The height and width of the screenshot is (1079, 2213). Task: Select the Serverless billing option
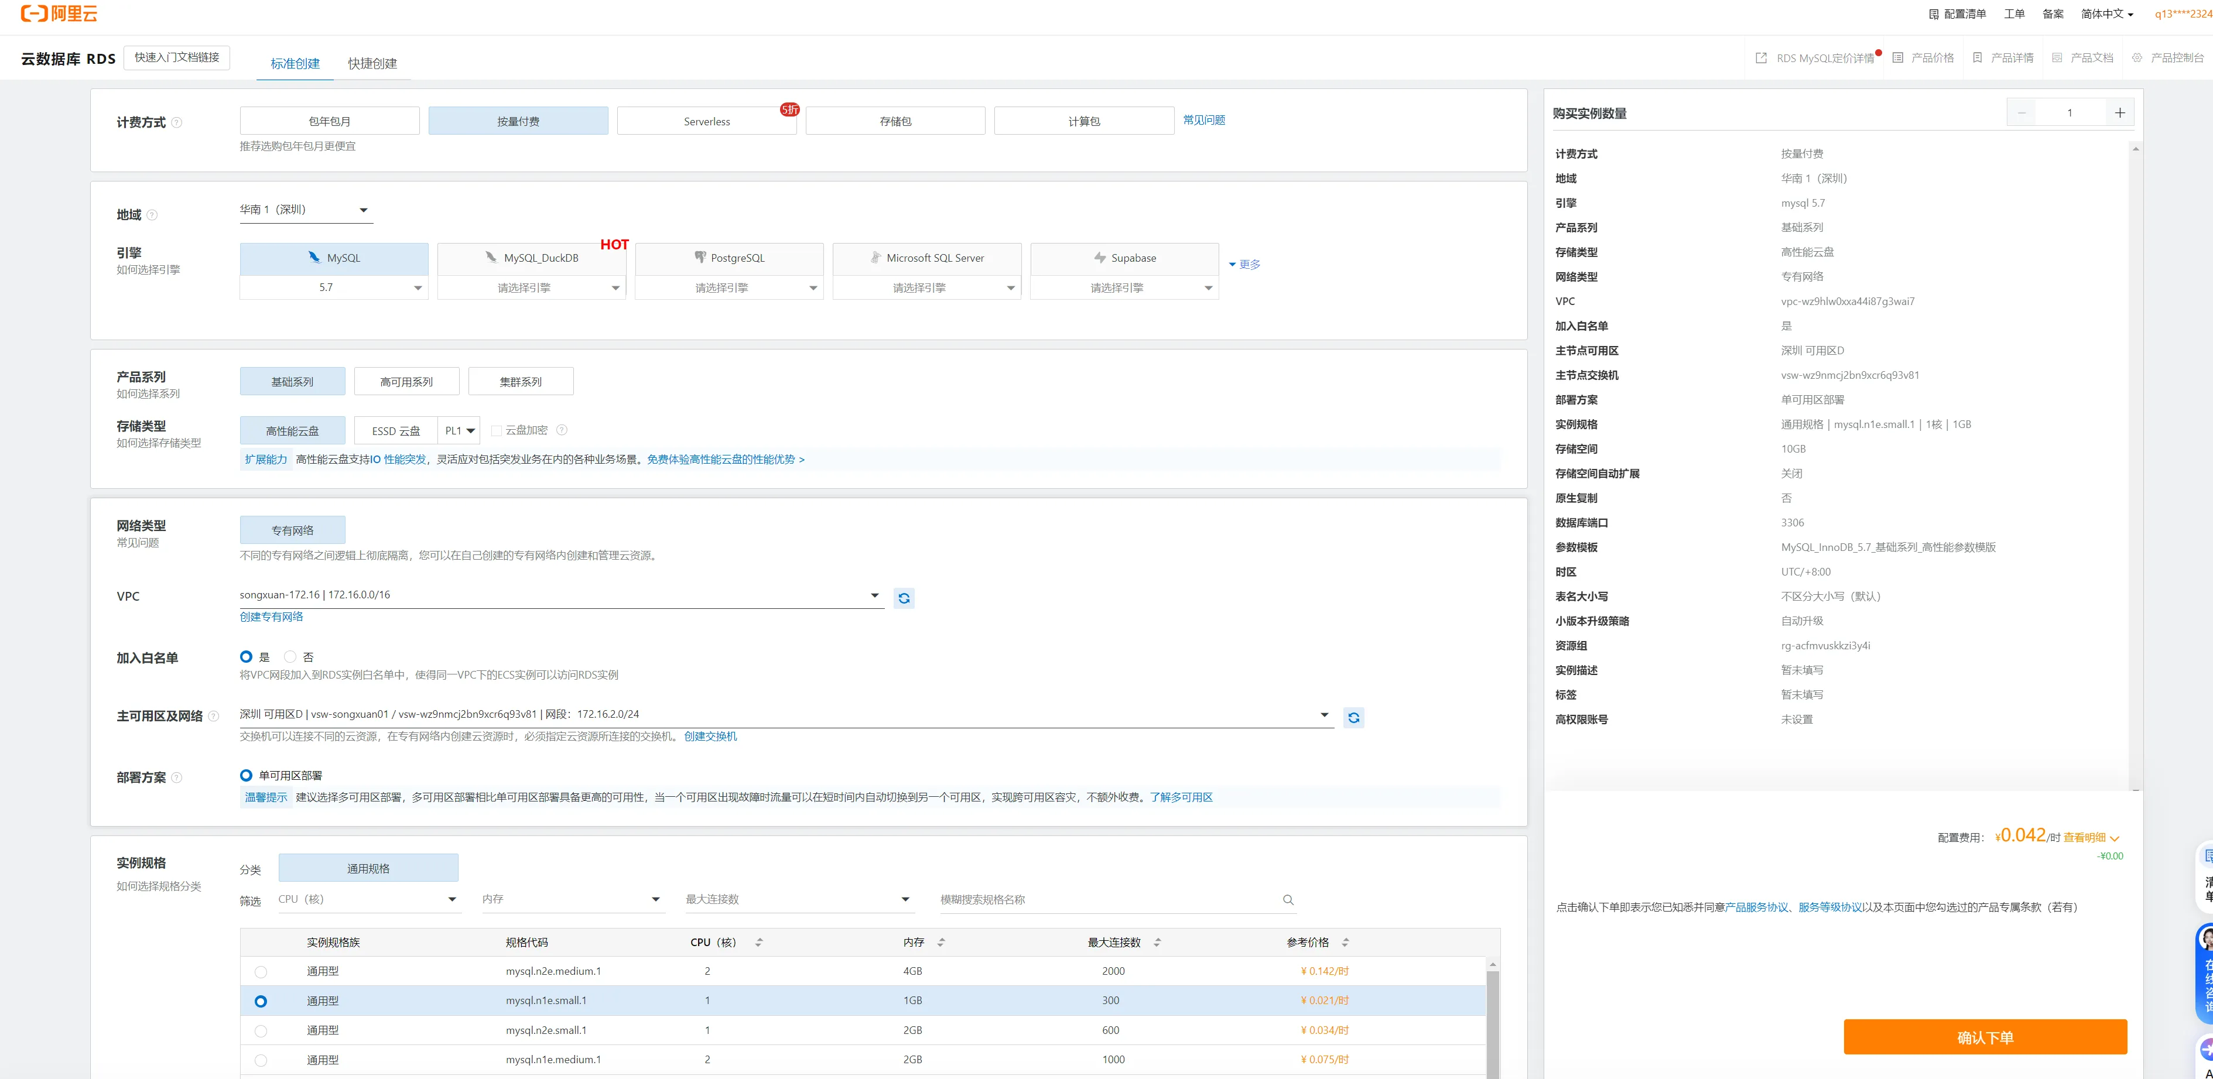pyautogui.click(x=706, y=121)
